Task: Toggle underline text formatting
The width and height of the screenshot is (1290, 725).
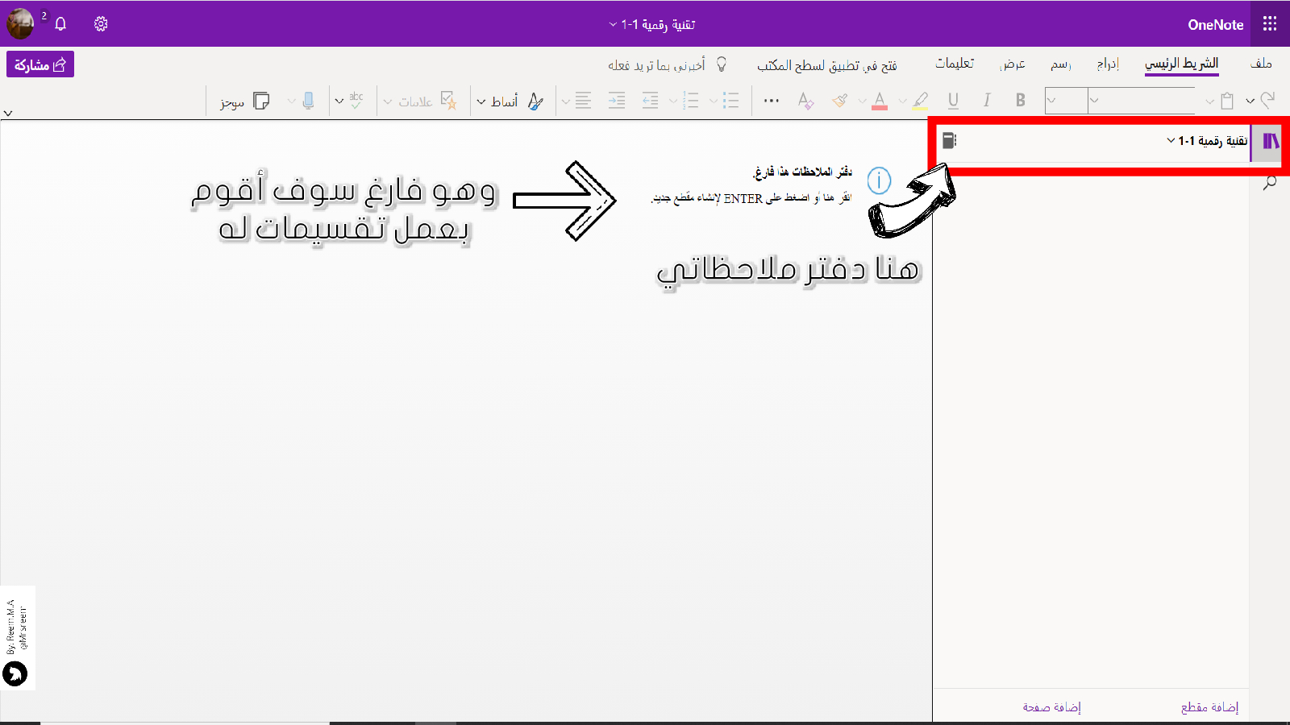Action: point(953,101)
